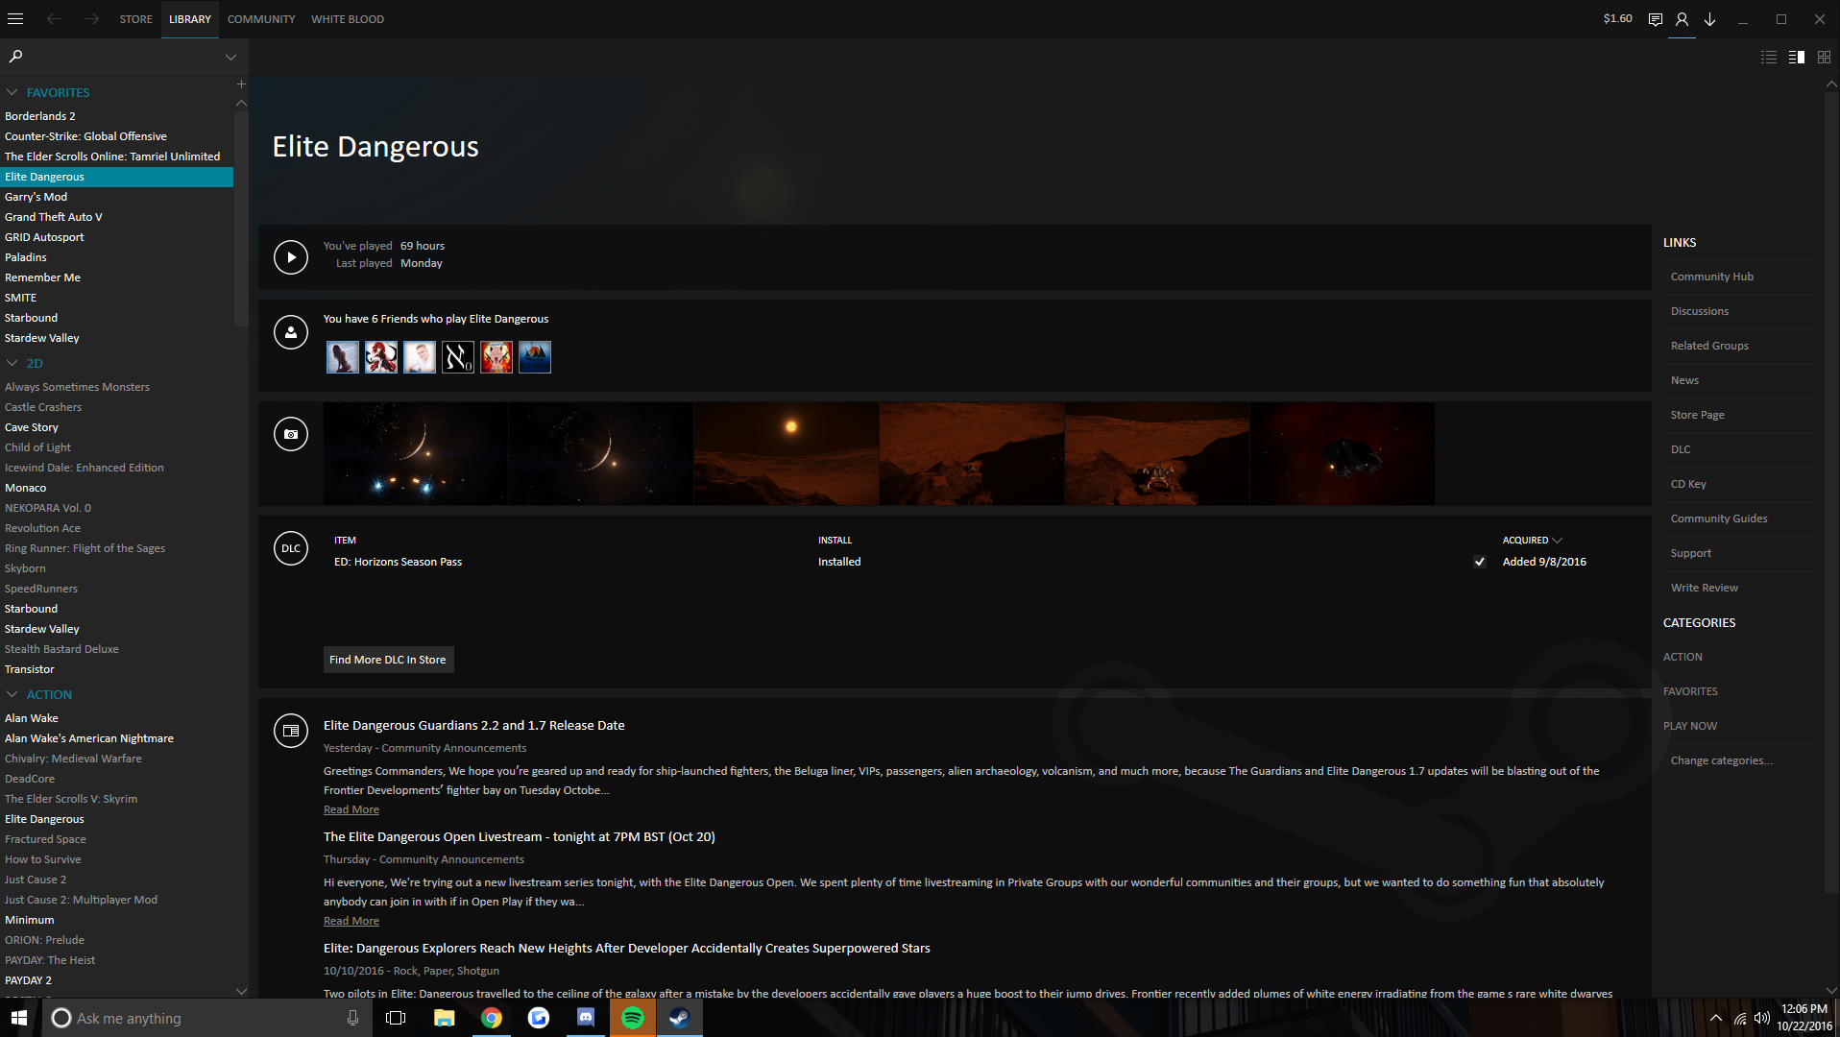The width and height of the screenshot is (1840, 1037).
Task: Open the volume control in system tray
Action: (1762, 1018)
